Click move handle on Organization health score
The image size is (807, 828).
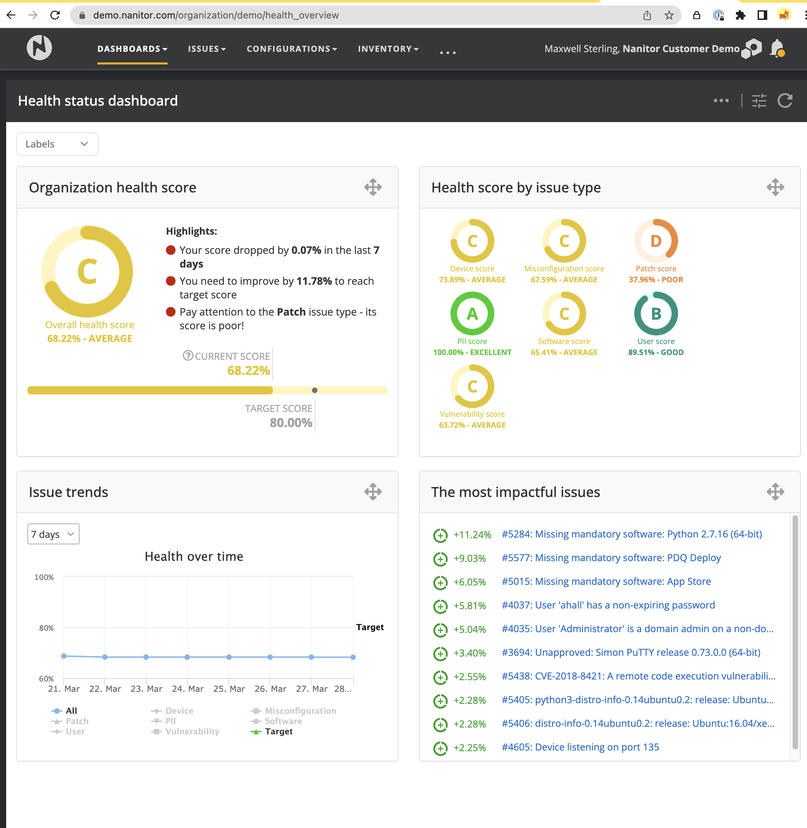[x=373, y=187]
